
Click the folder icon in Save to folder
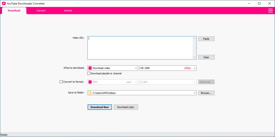coord(90,93)
